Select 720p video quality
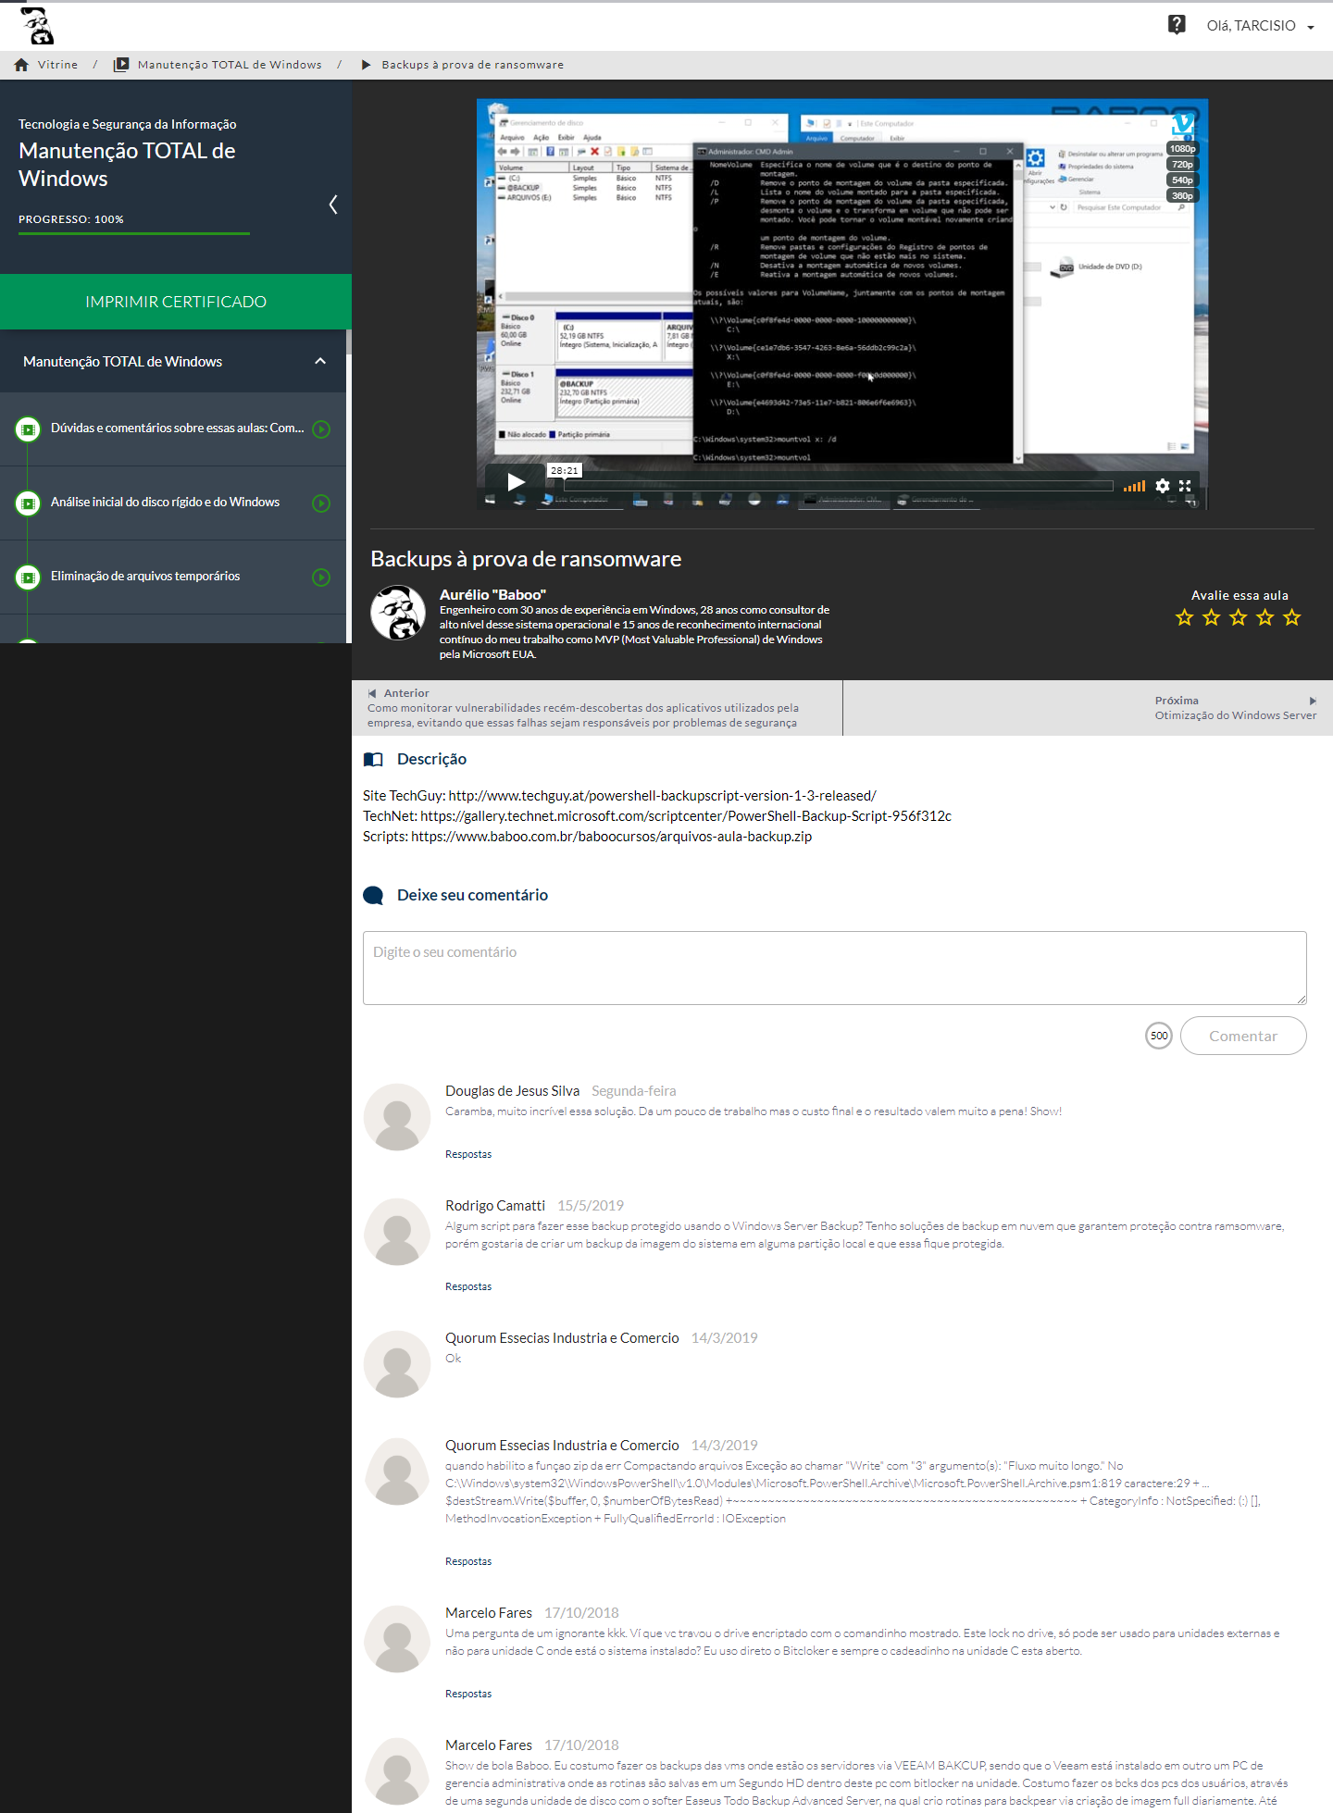This screenshot has height=1813, width=1333. point(1182,165)
